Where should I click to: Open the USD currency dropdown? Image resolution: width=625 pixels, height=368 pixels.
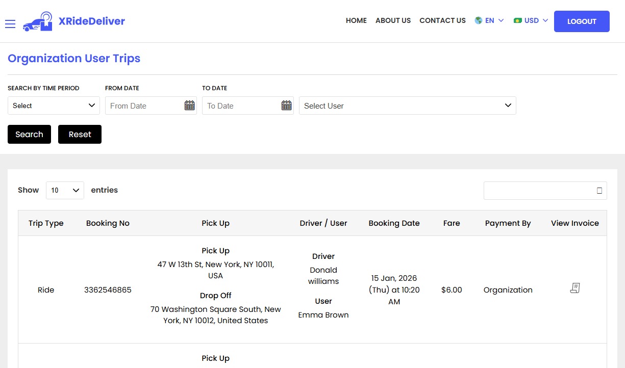coord(531,20)
